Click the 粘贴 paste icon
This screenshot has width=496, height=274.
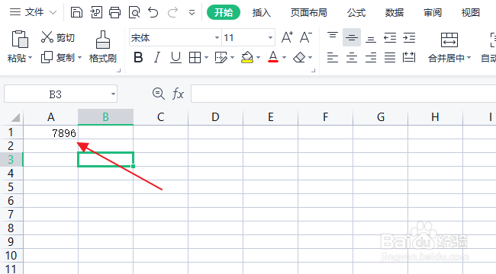[20, 39]
